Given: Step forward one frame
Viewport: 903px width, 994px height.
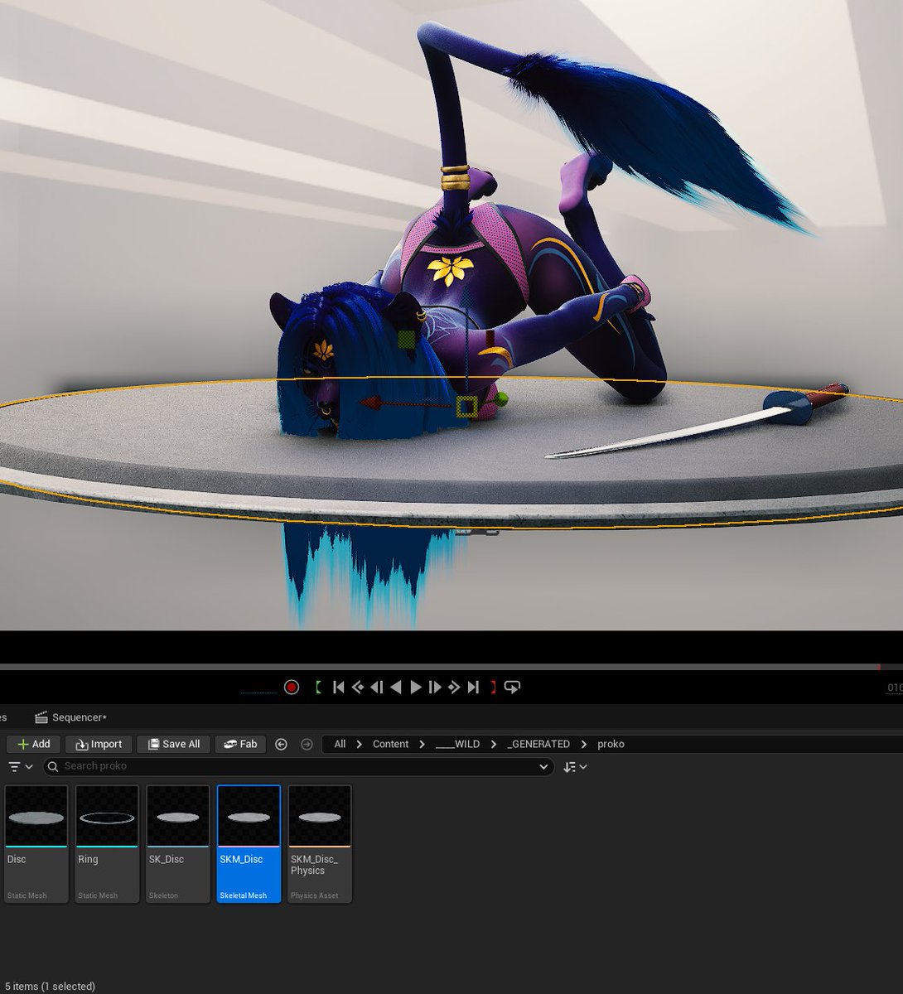Looking at the screenshot, I should click(x=434, y=687).
